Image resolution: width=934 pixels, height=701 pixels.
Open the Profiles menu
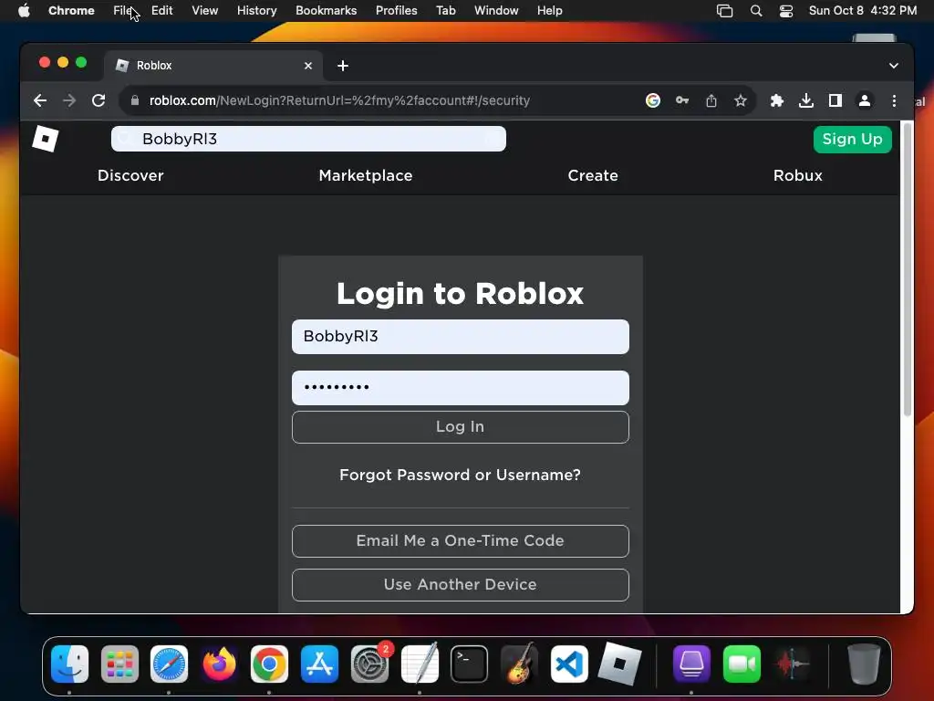click(x=396, y=11)
